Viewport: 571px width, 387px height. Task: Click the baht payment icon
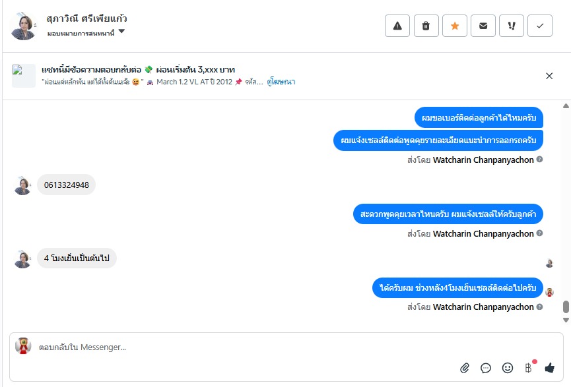(x=528, y=368)
